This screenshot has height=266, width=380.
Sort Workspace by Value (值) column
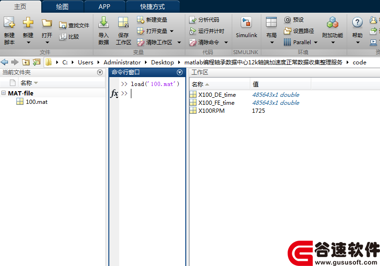(281, 84)
